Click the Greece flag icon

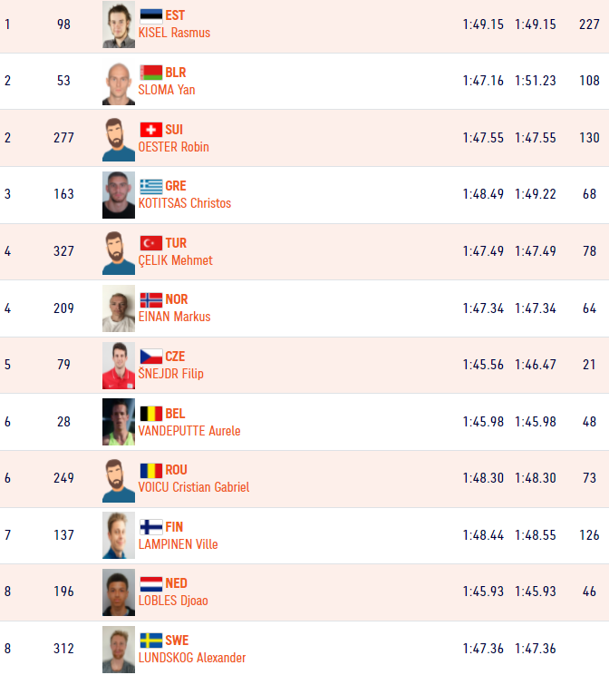pyautogui.click(x=151, y=186)
